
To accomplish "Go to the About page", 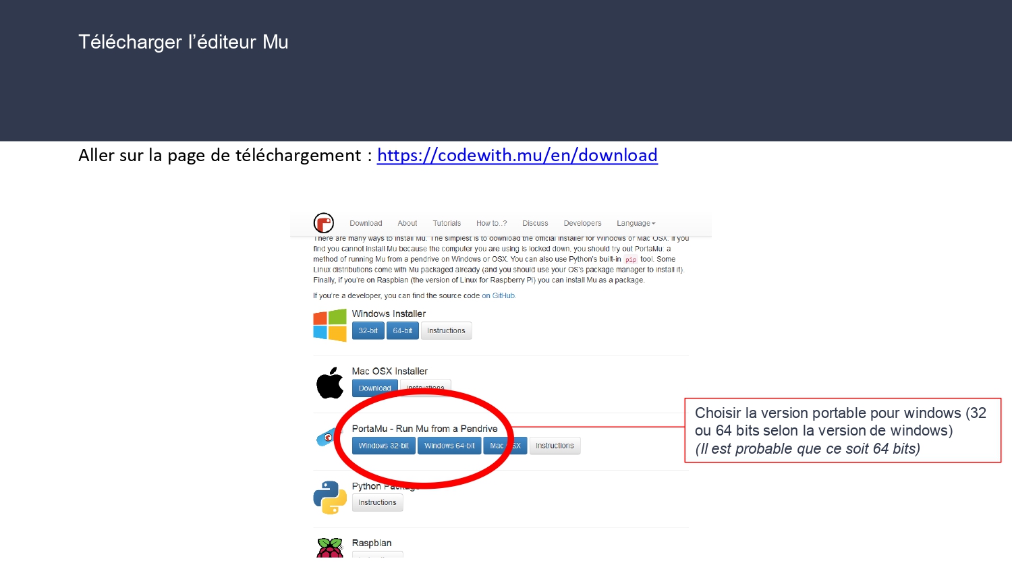I will tap(407, 223).
